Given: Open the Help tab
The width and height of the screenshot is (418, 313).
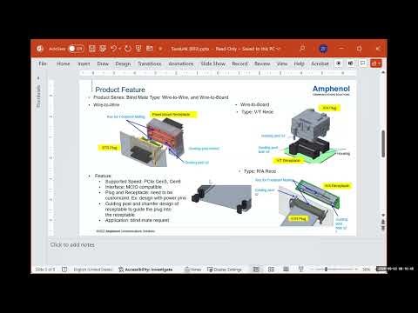Looking at the screenshot, I should [x=299, y=63].
